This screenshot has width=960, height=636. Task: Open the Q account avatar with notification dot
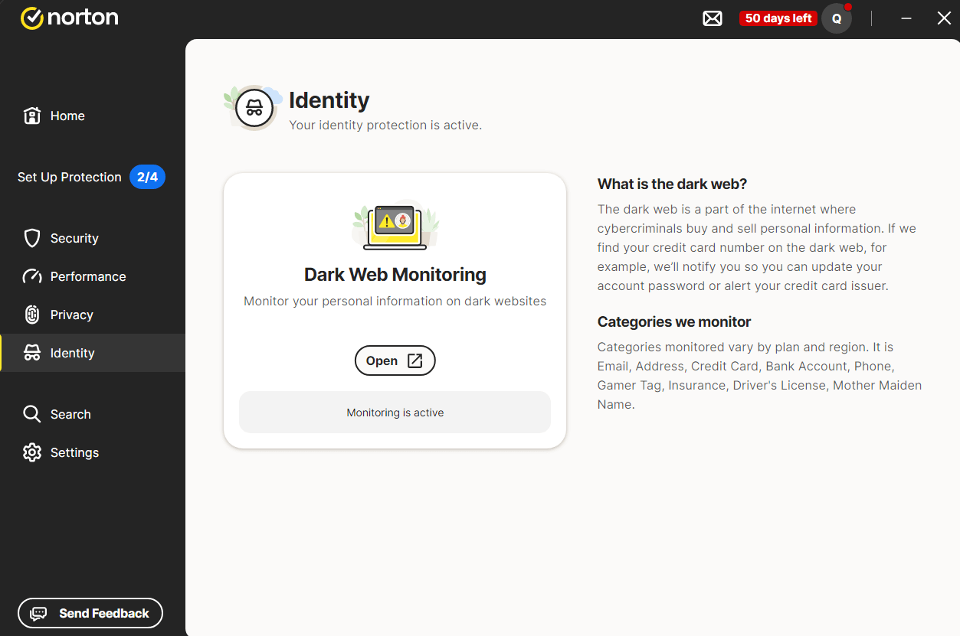point(836,18)
